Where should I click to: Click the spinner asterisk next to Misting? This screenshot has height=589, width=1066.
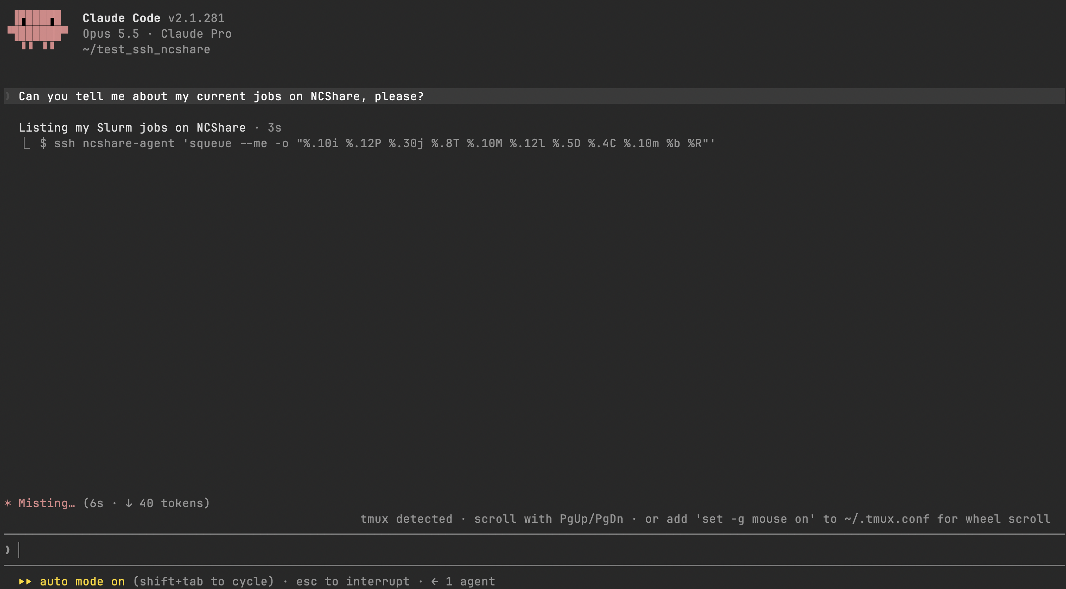(7, 503)
